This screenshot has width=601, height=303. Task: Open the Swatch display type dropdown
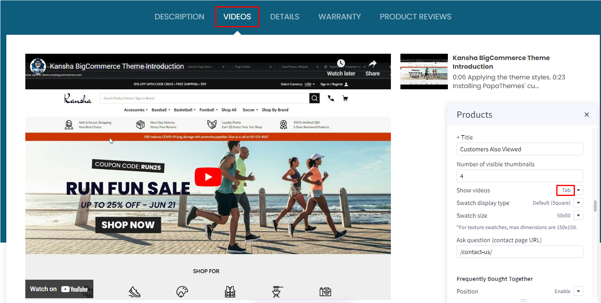point(578,203)
